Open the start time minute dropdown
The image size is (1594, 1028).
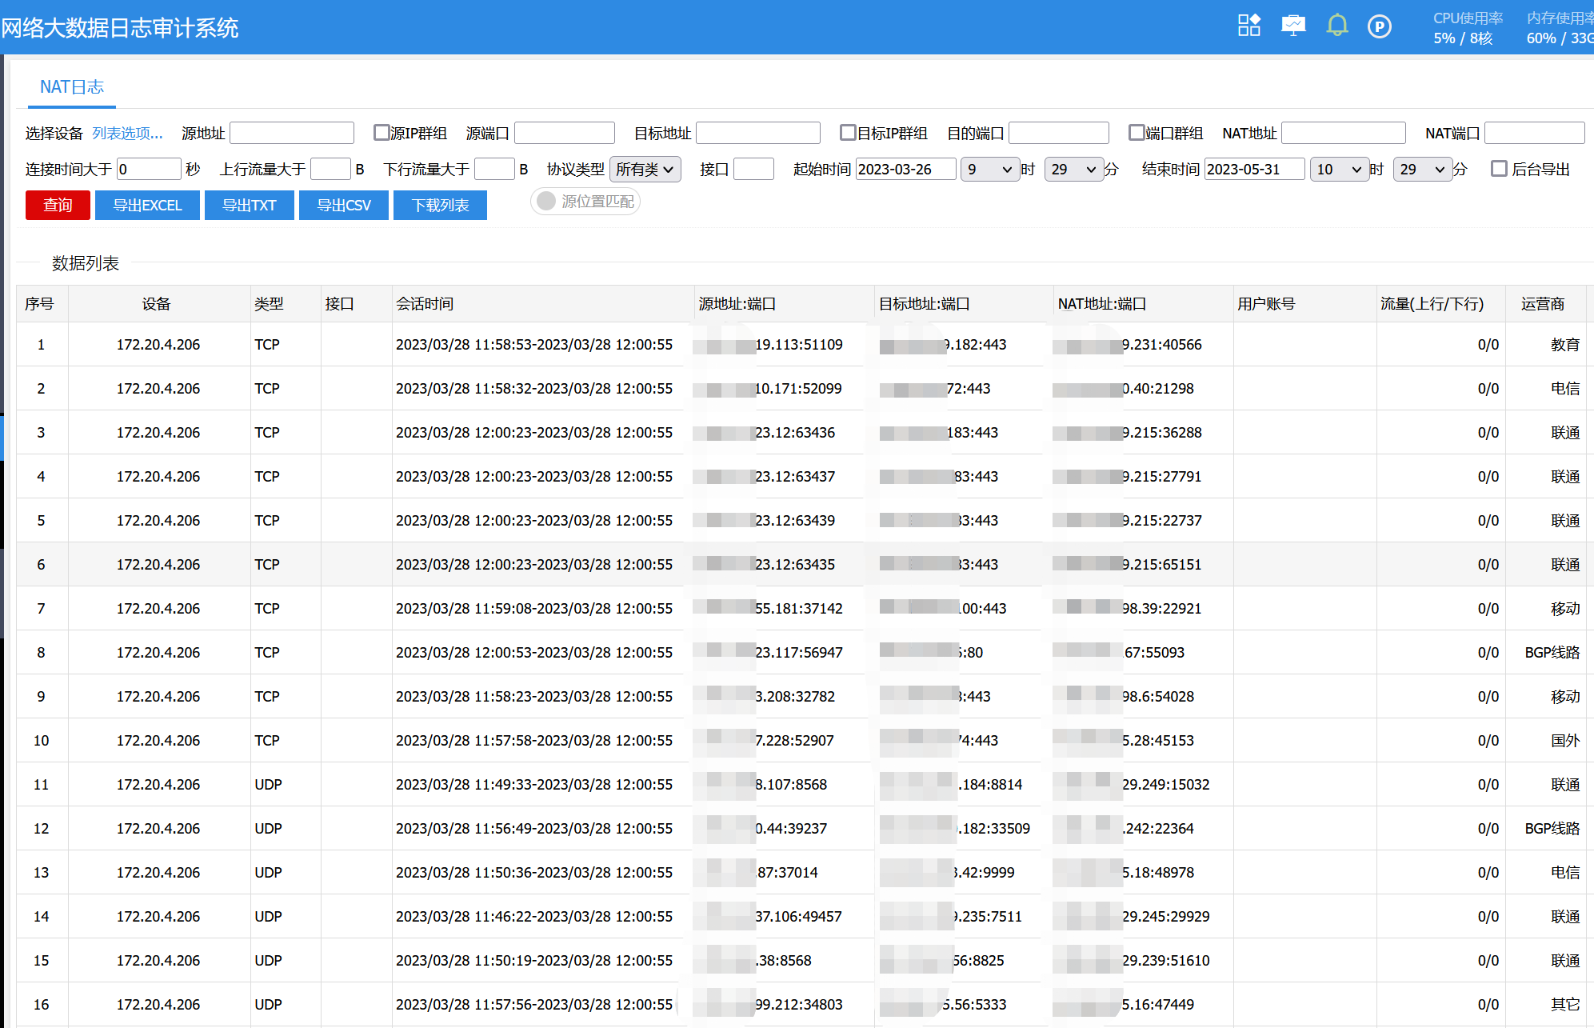(1074, 169)
